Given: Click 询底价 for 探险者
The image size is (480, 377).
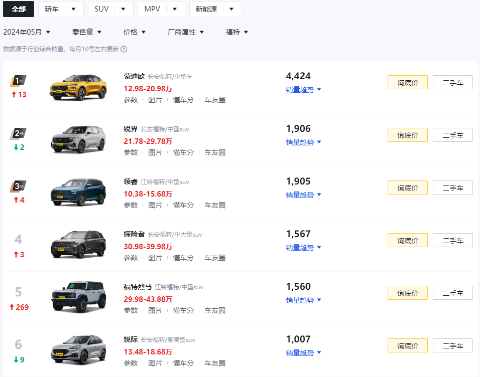Looking at the screenshot, I should (408, 240).
